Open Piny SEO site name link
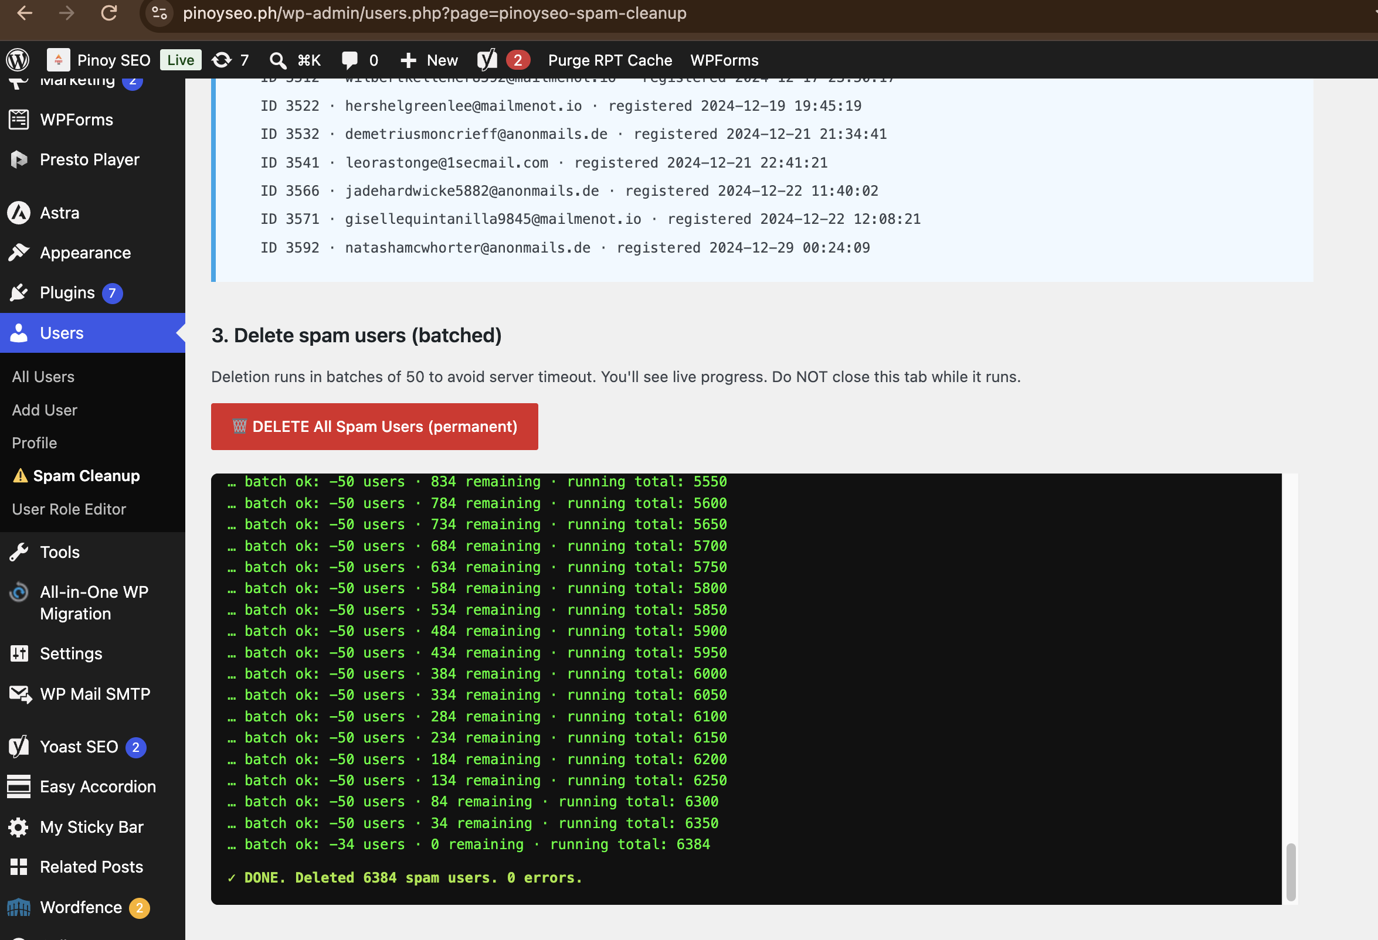 point(114,60)
